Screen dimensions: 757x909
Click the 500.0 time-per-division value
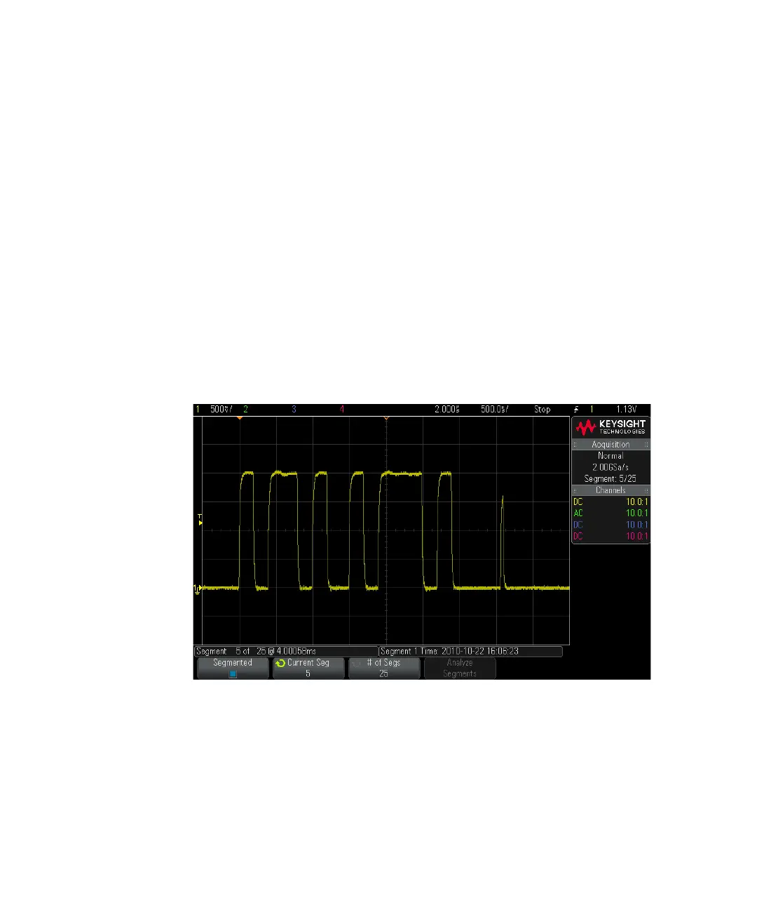494,409
